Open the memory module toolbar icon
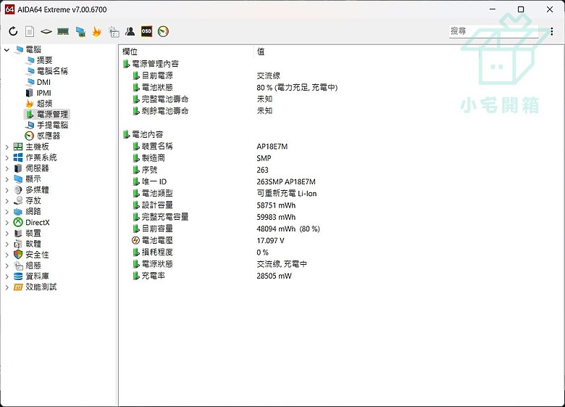This screenshot has height=407, width=565. click(x=63, y=31)
